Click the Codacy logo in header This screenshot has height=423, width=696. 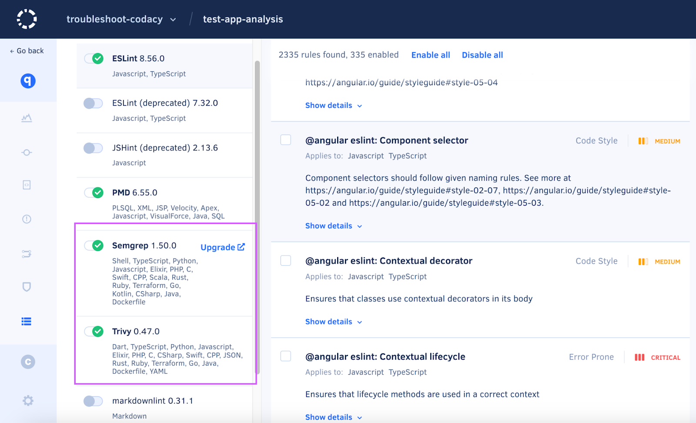click(x=27, y=19)
